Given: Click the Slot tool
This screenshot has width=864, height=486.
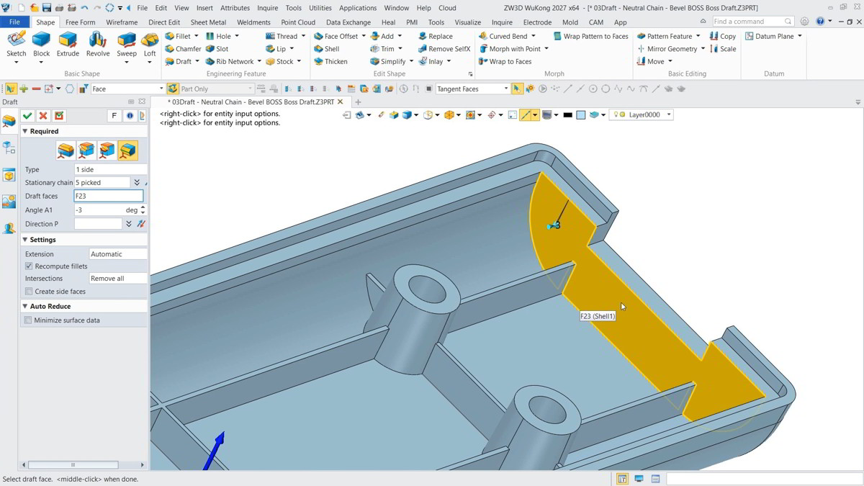Looking at the screenshot, I should click(x=217, y=49).
